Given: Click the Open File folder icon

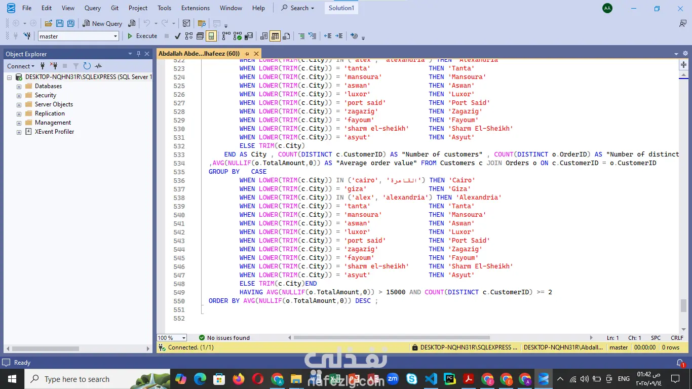Looking at the screenshot, I should click(49, 23).
